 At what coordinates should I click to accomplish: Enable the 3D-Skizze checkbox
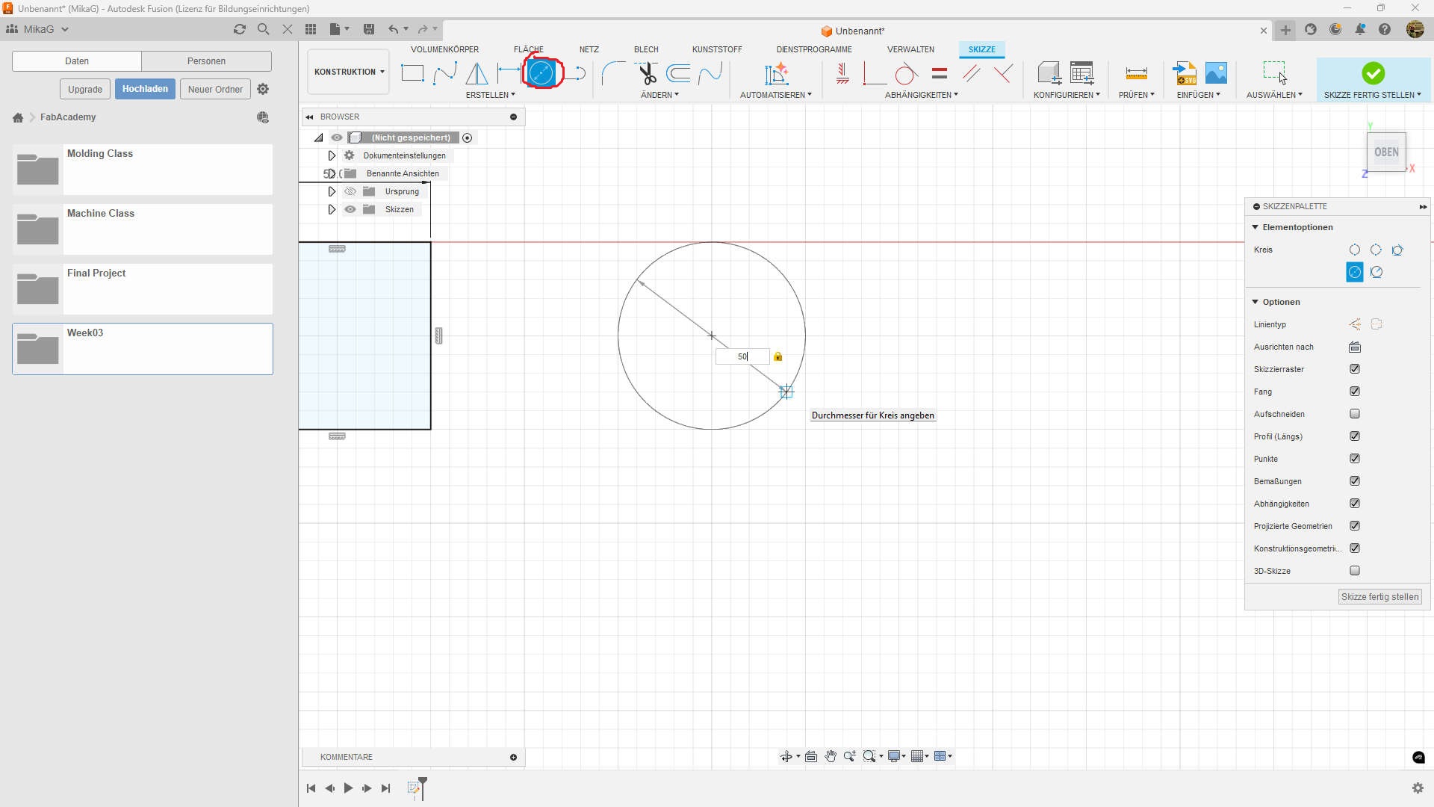pyautogui.click(x=1355, y=571)
